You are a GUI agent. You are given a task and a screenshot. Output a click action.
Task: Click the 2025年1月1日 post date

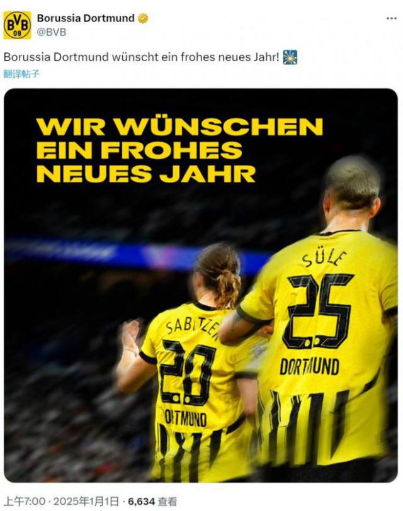(86, 501)
